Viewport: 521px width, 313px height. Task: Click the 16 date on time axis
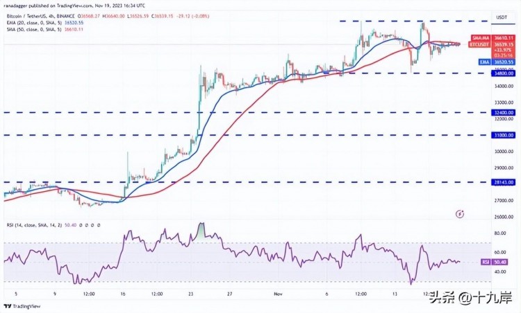(x=122, y=294)
